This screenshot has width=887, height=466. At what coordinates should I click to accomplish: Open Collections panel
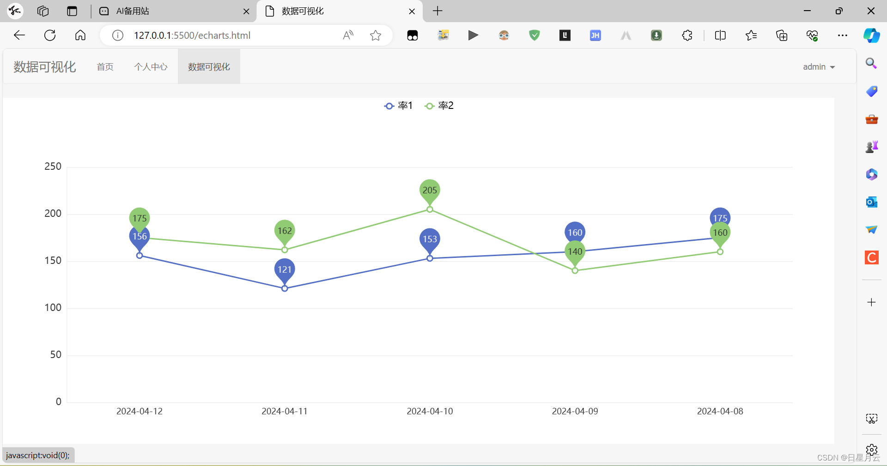pos(782,36)
